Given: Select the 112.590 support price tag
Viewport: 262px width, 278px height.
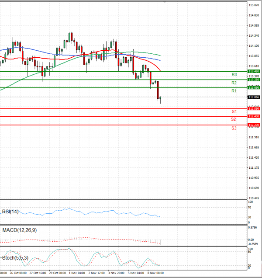Looking at the screenshot, I should [254, 108].
